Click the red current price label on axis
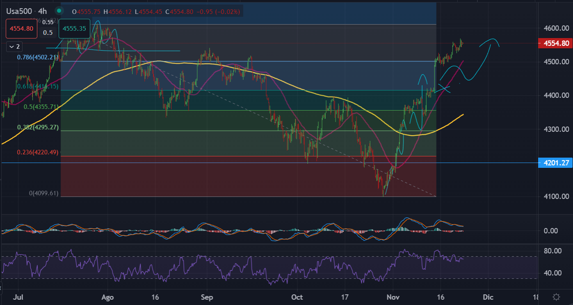Screen dimensions: 573x305 tap(555, 43)
